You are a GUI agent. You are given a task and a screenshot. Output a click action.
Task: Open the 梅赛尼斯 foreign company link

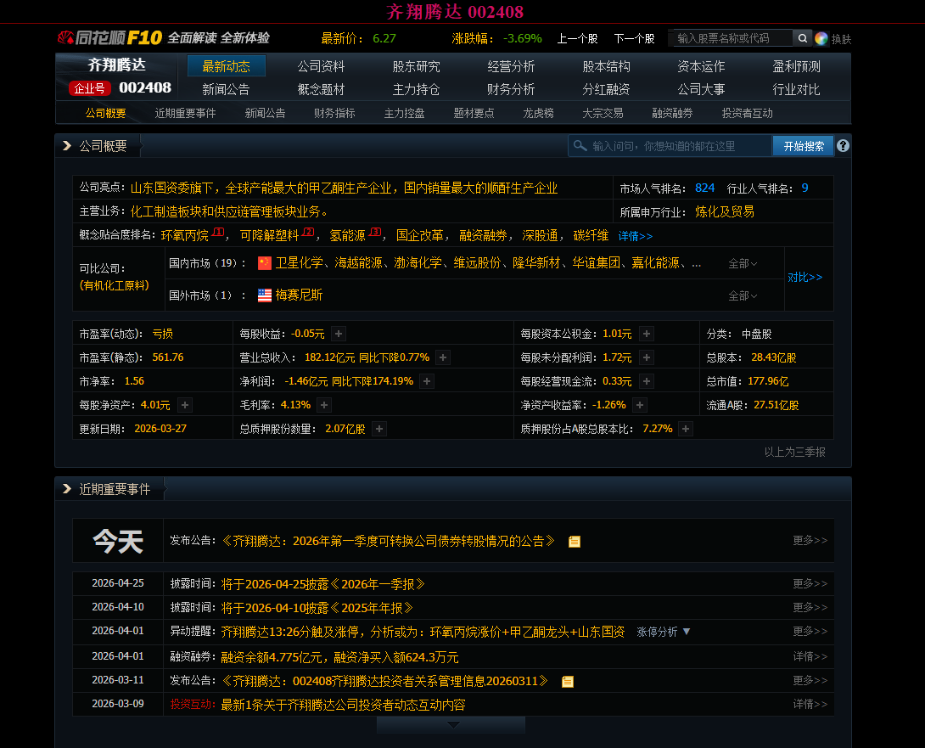299,295
